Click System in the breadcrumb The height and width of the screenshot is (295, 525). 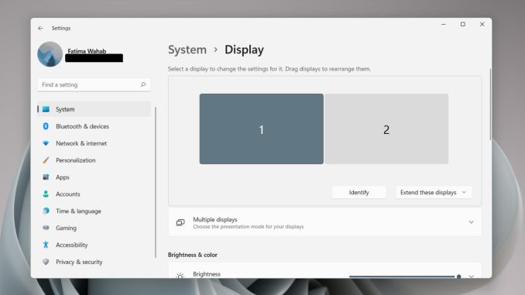pos(187,50)
